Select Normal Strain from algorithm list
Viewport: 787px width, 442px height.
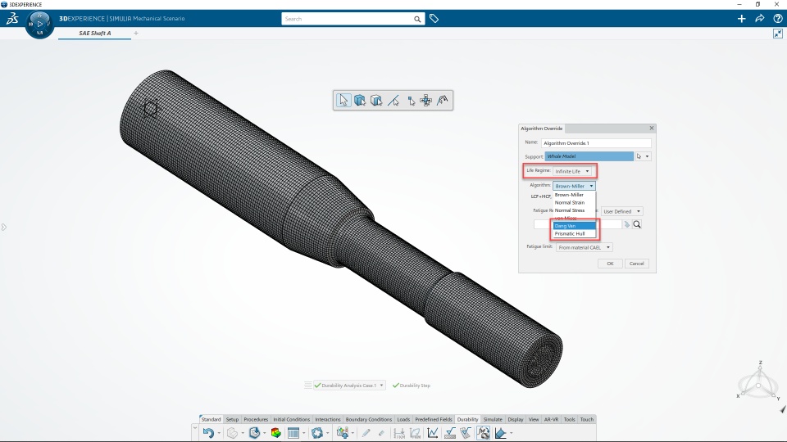click(574, 202)
